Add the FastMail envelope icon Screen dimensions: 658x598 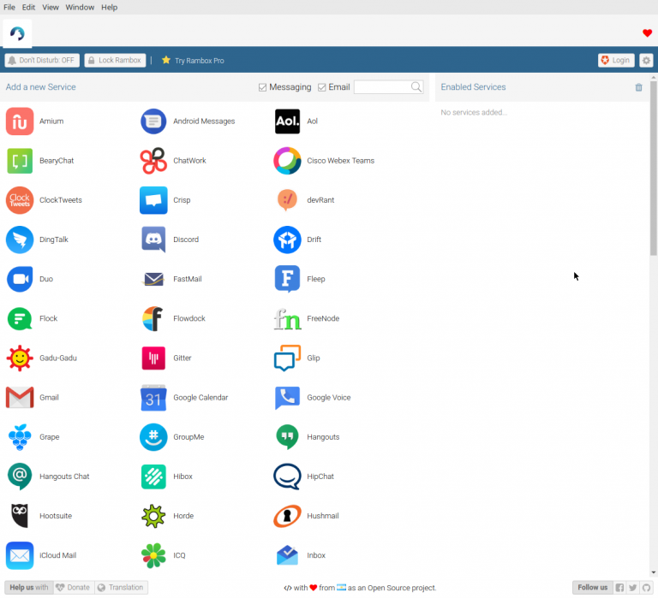point(153,279)
